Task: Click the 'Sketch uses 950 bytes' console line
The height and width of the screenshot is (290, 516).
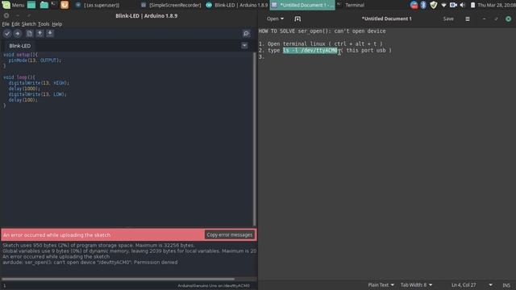Action: point(98,245)
